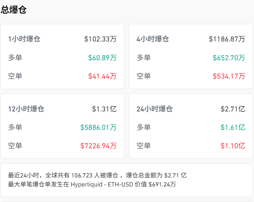Click the 4-hour total $1186.87万

point(227,39)
